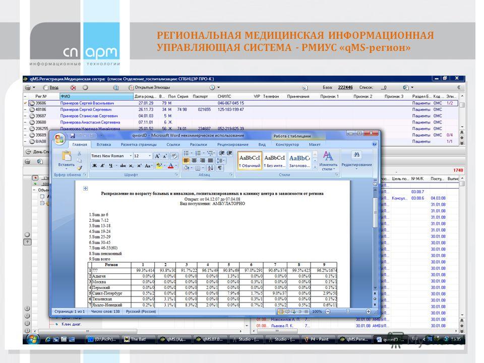The width and height of the screenshot is (484, 363).
Task: Click table move handle in document
Action: (86, 188)
